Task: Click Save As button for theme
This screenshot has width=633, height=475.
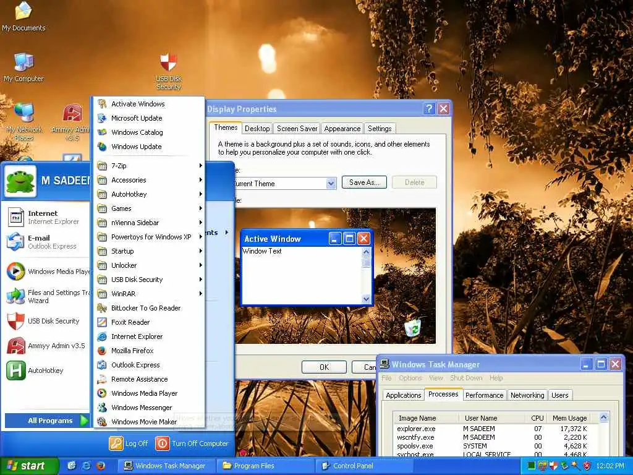Action: point(364,182)
